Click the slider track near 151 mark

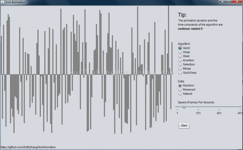click(x=198, y=107)
